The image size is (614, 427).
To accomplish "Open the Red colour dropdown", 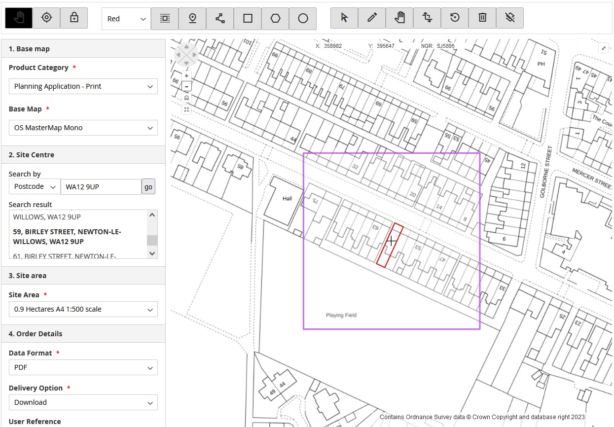I will click(126, 19).
